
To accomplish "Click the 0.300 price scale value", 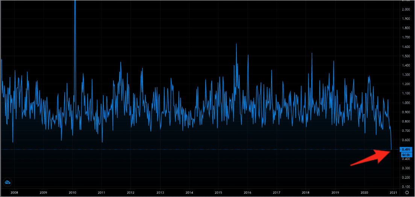I will (406, 168).
